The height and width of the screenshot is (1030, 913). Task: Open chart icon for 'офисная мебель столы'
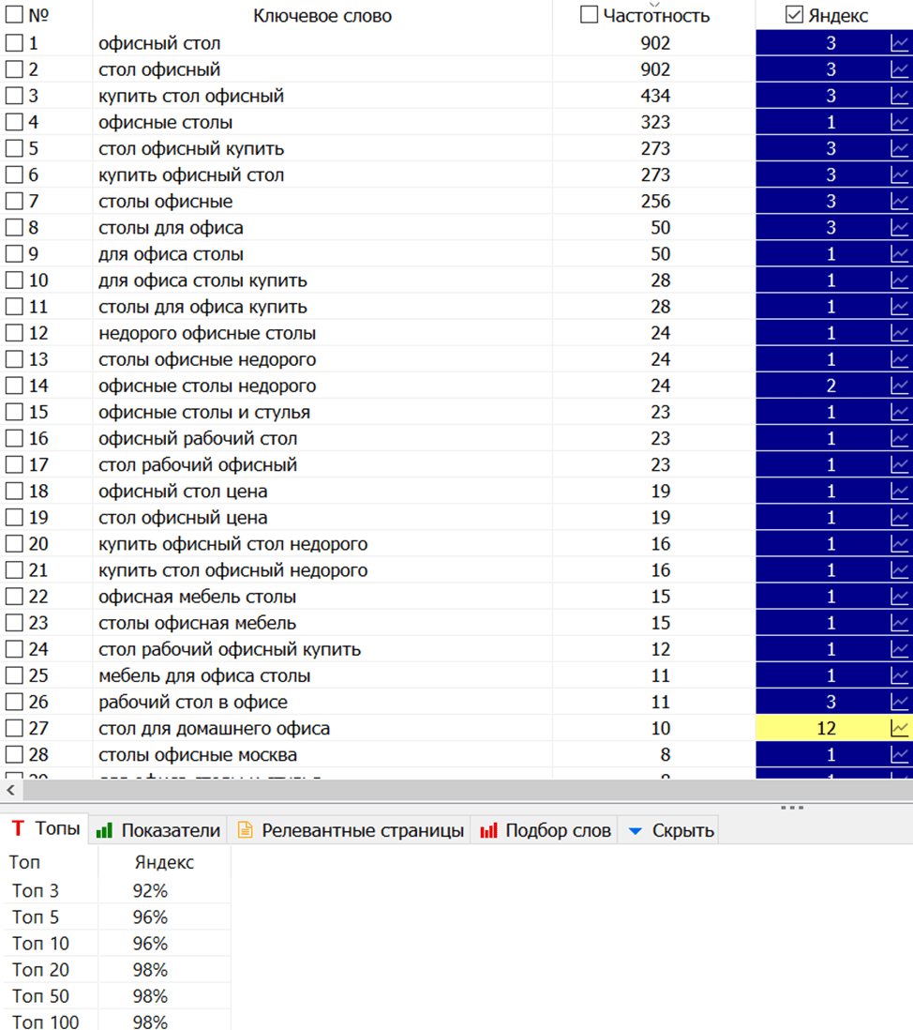(x=899, y=597)
